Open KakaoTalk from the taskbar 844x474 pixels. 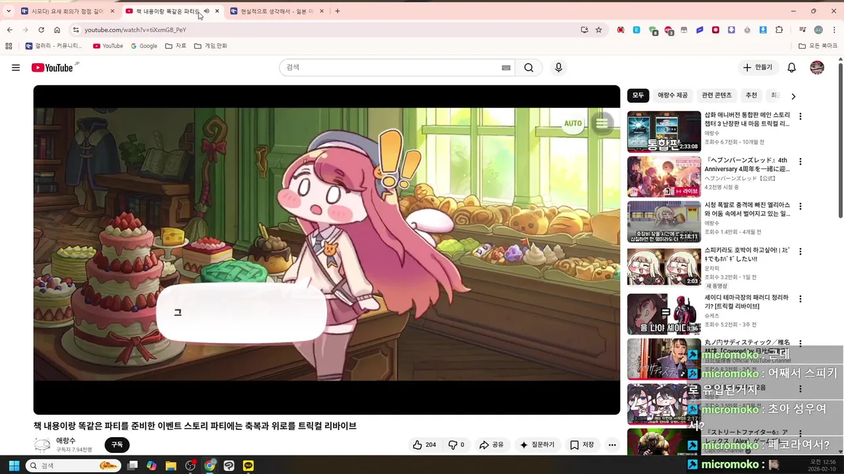pos(248,465)
